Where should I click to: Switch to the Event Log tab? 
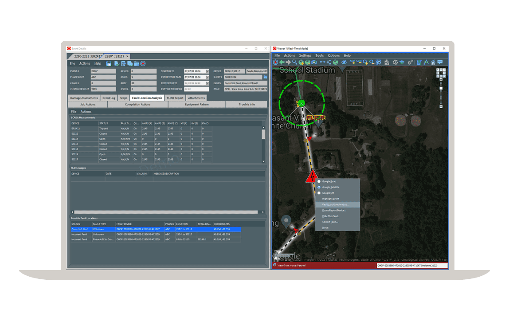tap(109, 98)
